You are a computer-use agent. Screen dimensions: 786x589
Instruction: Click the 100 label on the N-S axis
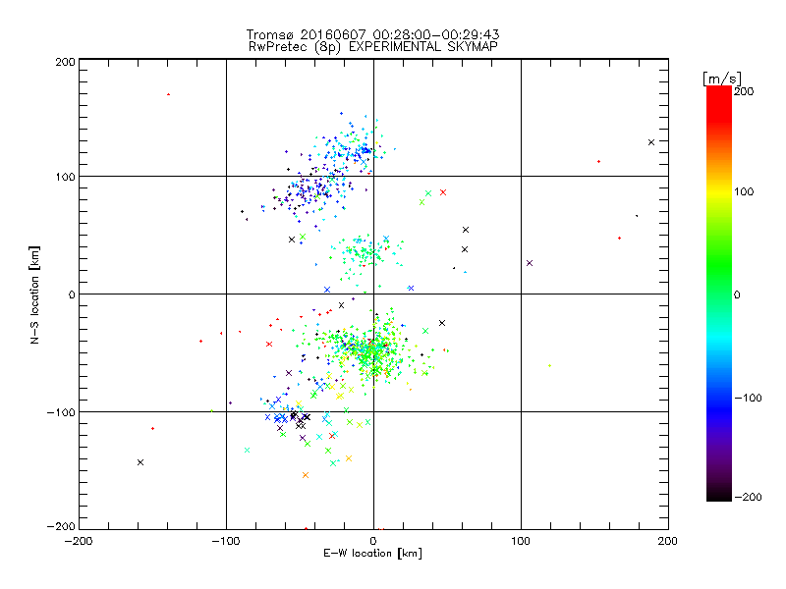65,177
